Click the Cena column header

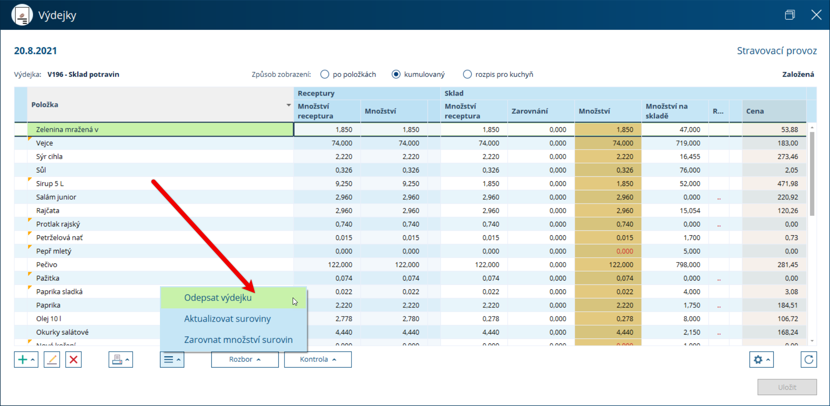[774, 111]
